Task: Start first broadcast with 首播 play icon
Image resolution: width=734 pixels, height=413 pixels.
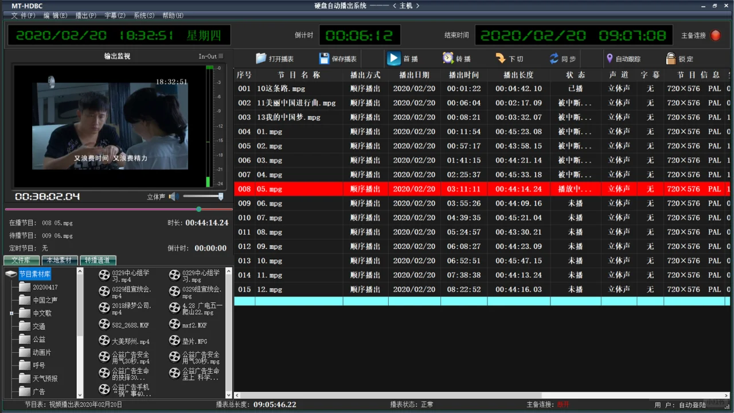Action: pos(394,59)
